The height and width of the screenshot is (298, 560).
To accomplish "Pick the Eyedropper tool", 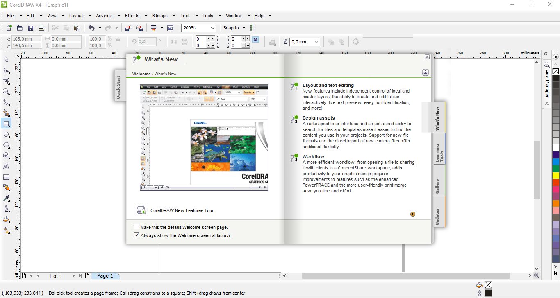I will (6, 198).
